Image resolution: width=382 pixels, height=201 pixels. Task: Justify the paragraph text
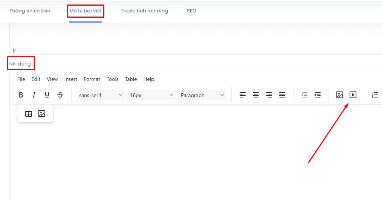click(x=282, y=95)
